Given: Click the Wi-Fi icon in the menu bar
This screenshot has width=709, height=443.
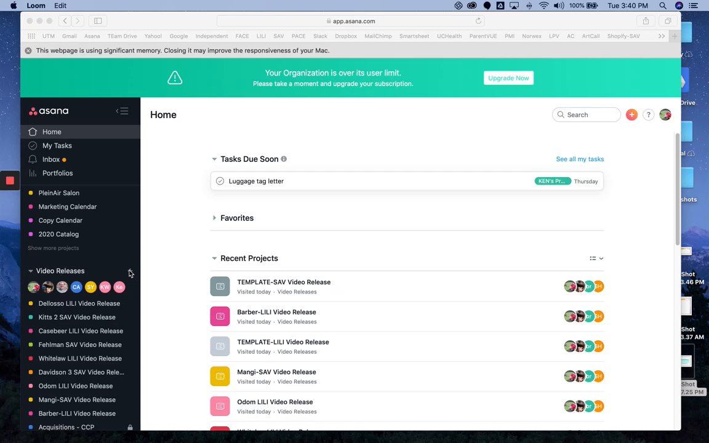Looking at the screenshot, I should 543,6.
